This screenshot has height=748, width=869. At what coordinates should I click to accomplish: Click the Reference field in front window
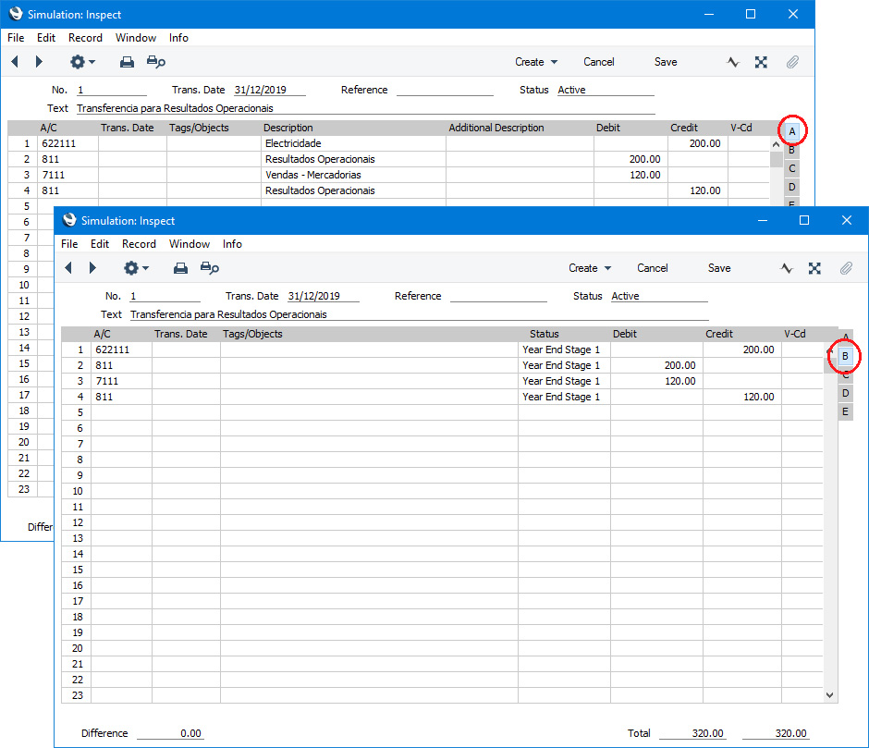pos(497,297)
